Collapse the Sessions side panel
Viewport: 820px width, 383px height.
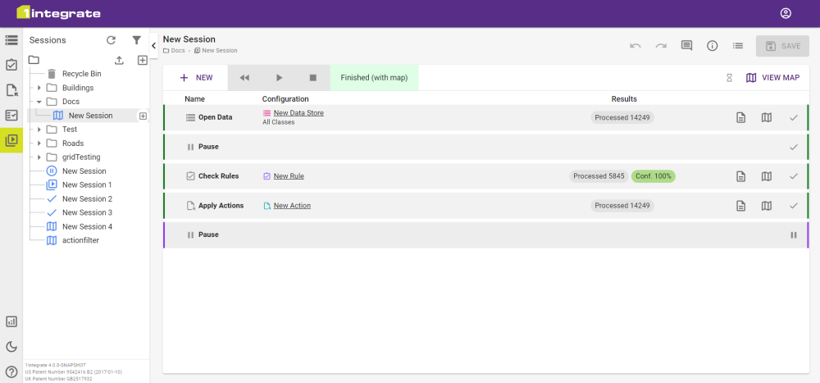pyautogui.click(x=154, y=46)
